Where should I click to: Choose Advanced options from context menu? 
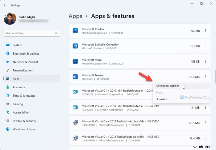click(x=181, y=86)
